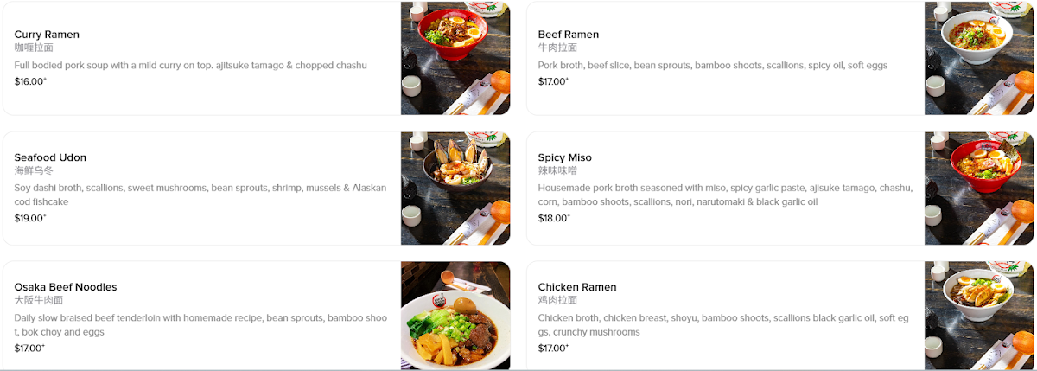1037x371 pixels.
Task: Open the Beef Ramen dish photo
Action: pyautogui.click(x=978, y=58)
